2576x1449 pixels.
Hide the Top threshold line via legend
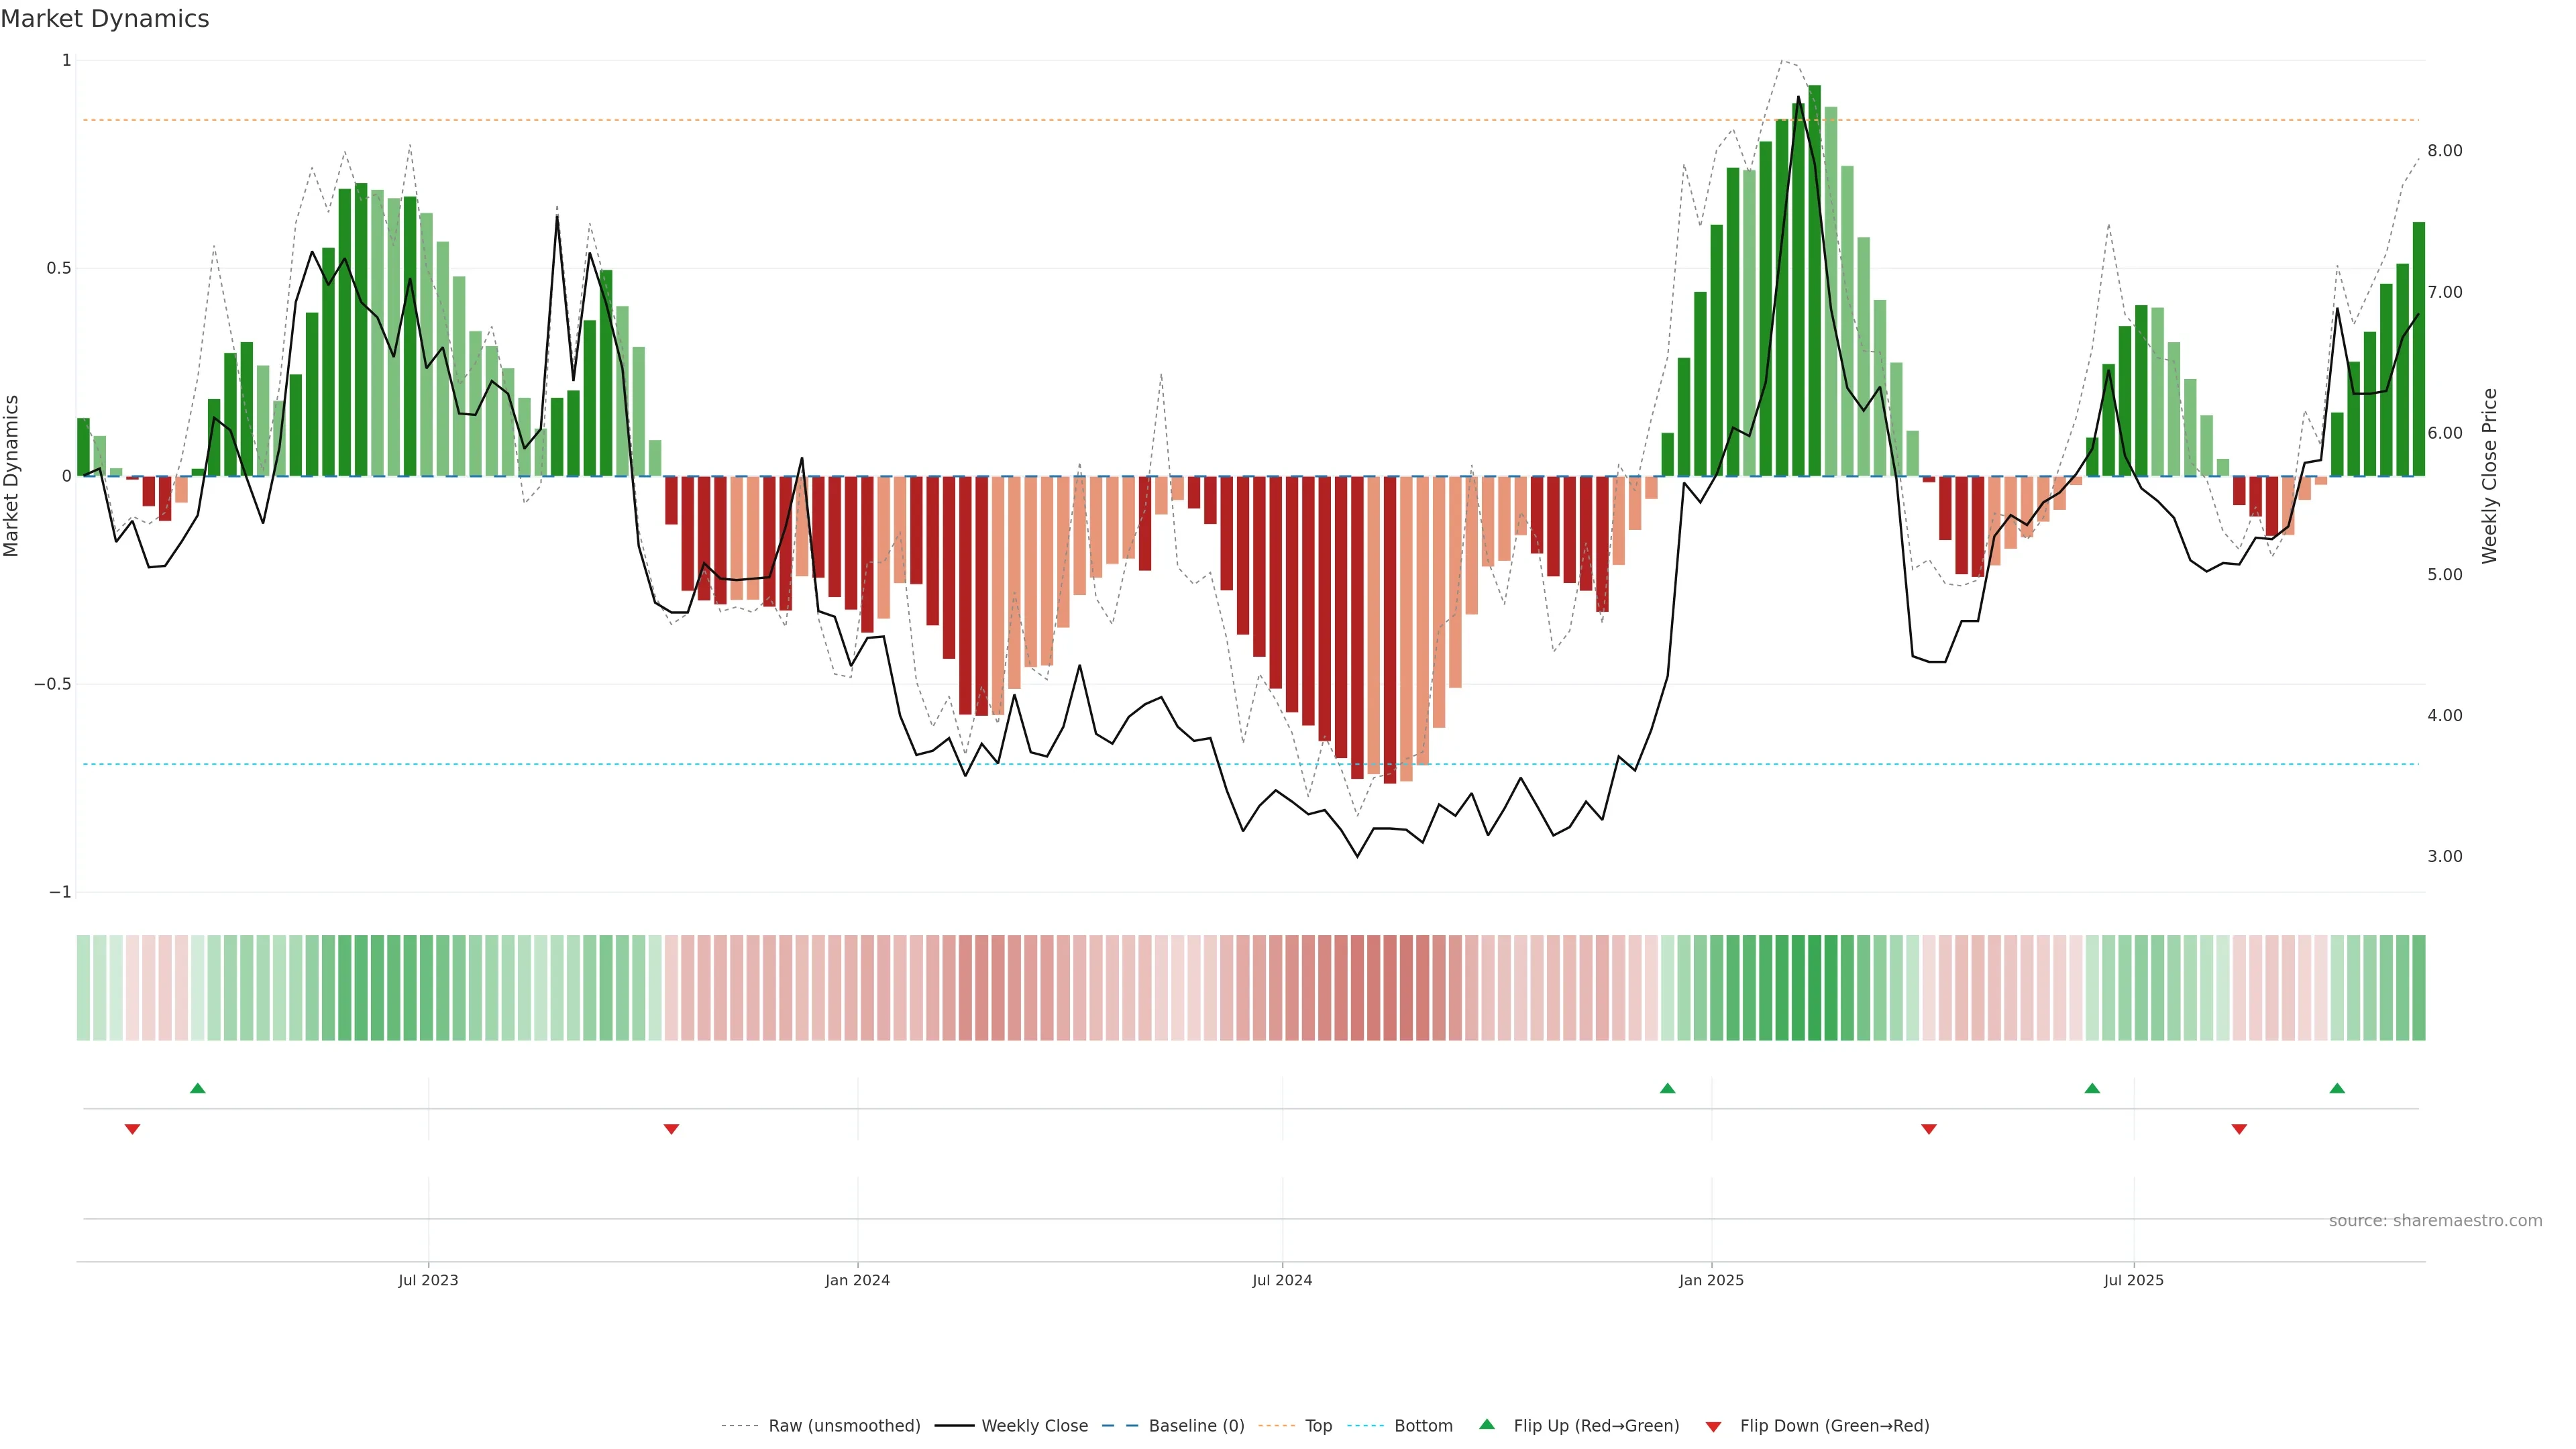(1318, 1426)
